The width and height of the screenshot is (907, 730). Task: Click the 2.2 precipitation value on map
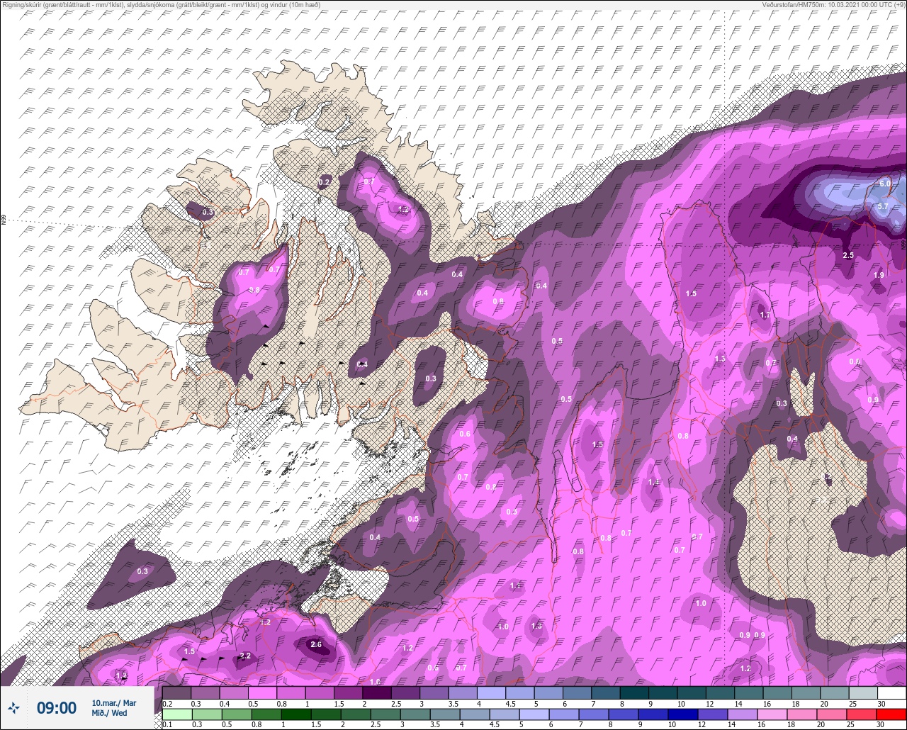pos(246,656)
